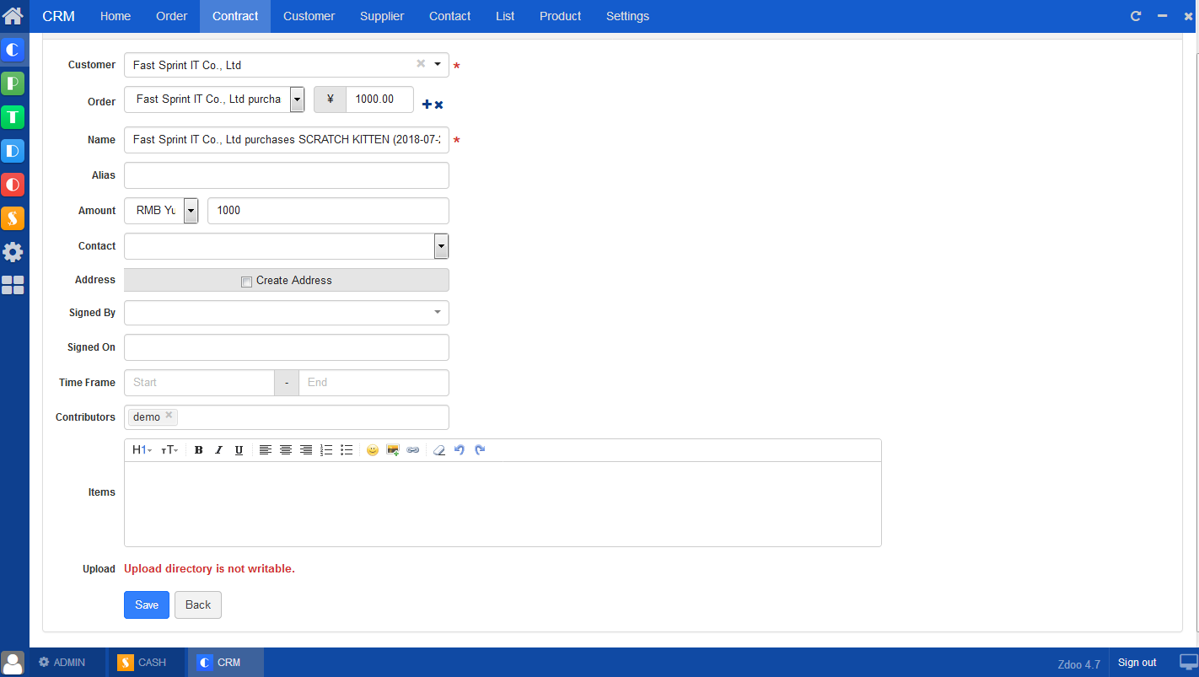Switch to the CRM taskbar item

[x=226, y=663]
